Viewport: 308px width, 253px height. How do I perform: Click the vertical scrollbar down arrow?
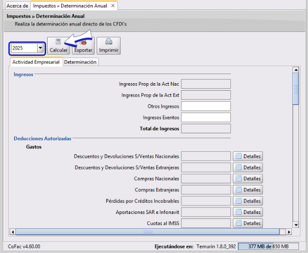click(296, 225)
